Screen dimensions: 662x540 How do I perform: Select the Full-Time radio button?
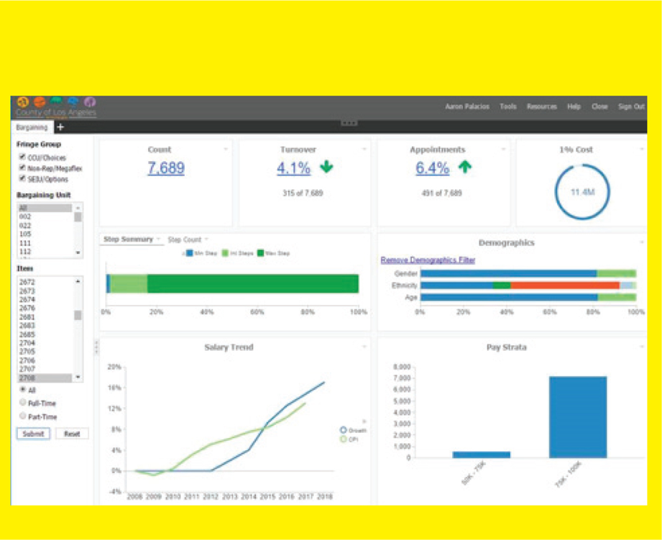pos(23,403)
